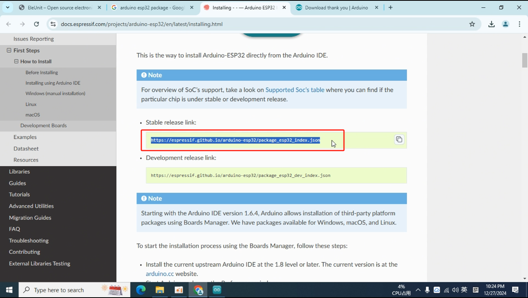Screen dimensions: 528x298
Task: Open the Troubleshooting section
Action: click(x=29, y=241)
